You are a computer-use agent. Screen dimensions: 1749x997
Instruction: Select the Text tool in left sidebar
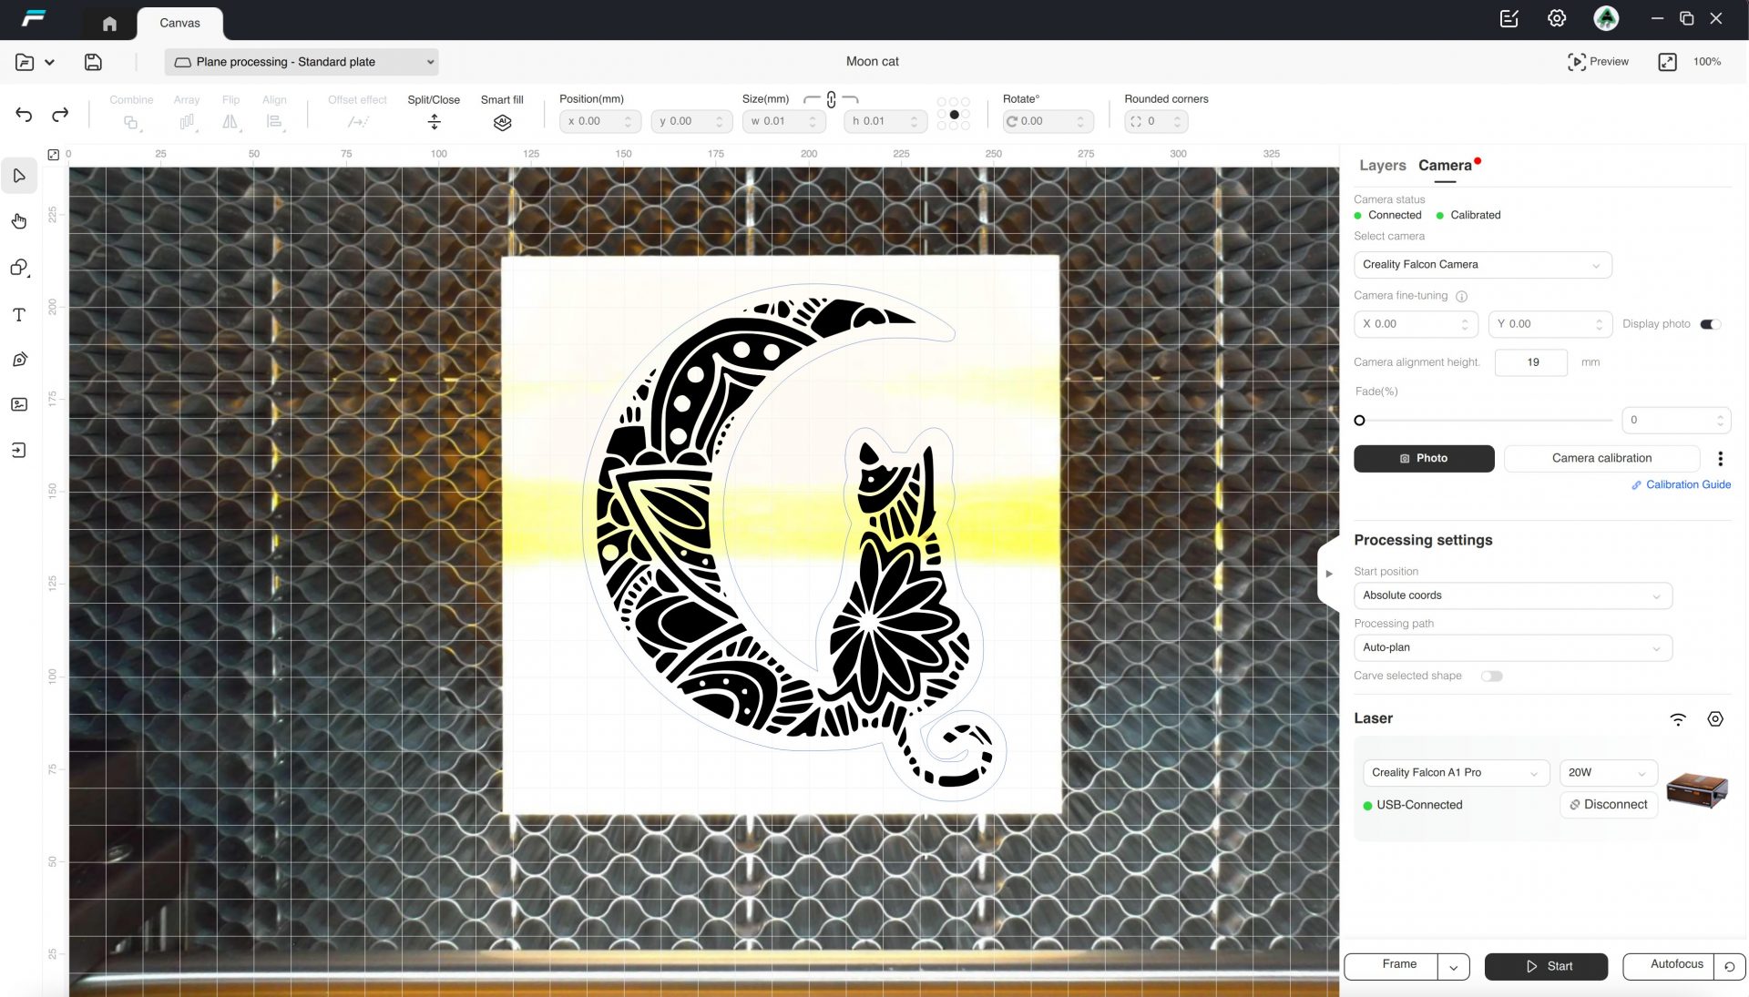pyautogui.click(x=19, y=314)
